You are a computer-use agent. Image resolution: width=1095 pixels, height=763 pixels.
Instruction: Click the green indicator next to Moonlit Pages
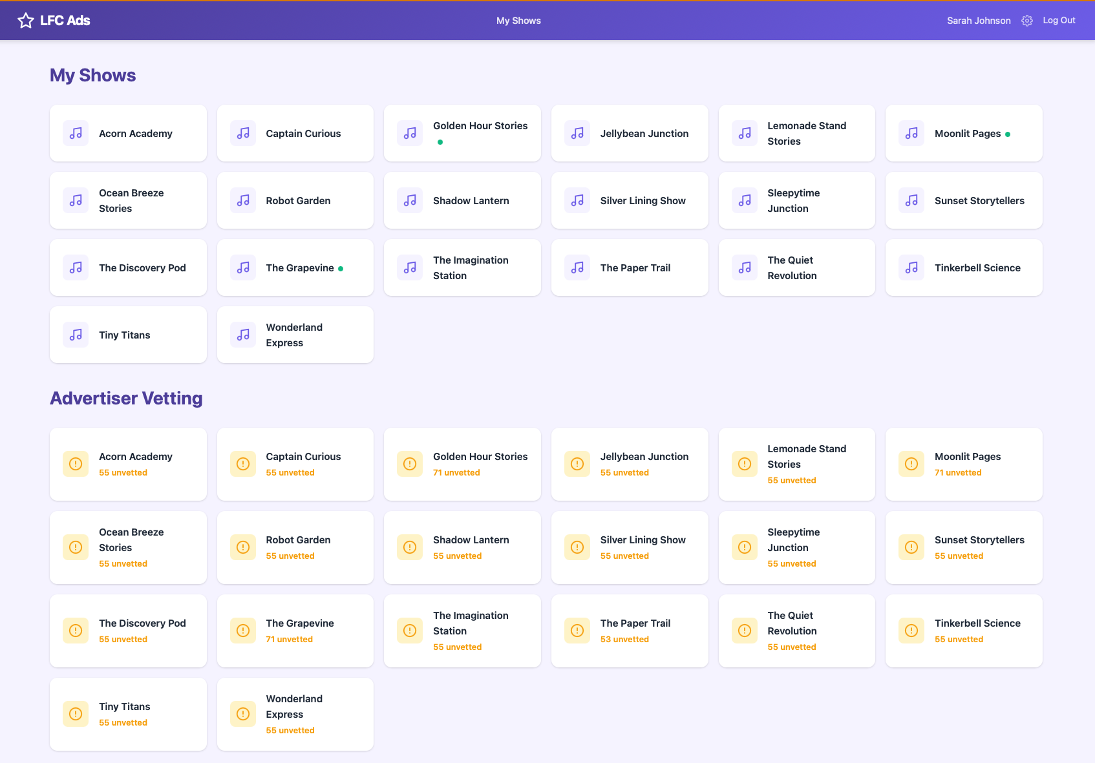click(x=1007, y=133)
